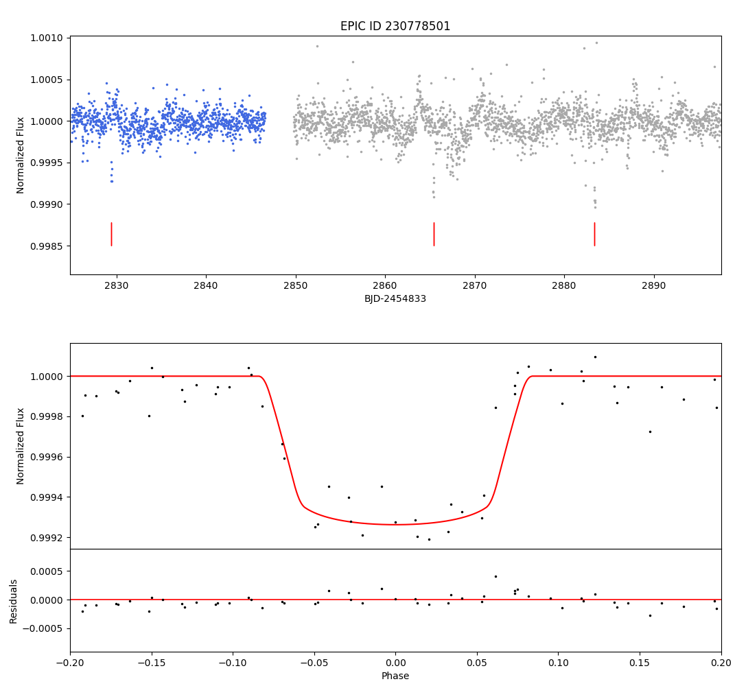Click Normalized Flux label of light curve panel
This screenshot has height=686, width=735.
click(x=20, y=156)
